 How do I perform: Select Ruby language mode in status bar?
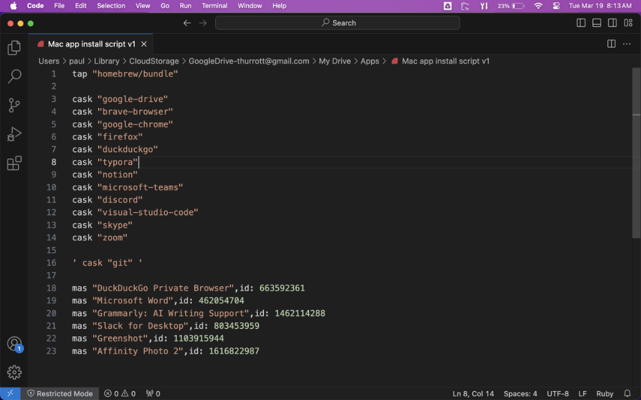click(x=604, y=394)
